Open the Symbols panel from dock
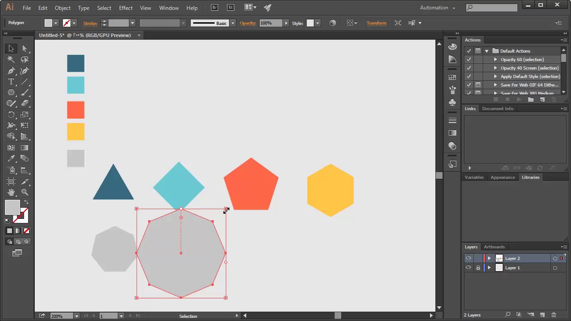 pyautogui.click(x=452, y=102)
